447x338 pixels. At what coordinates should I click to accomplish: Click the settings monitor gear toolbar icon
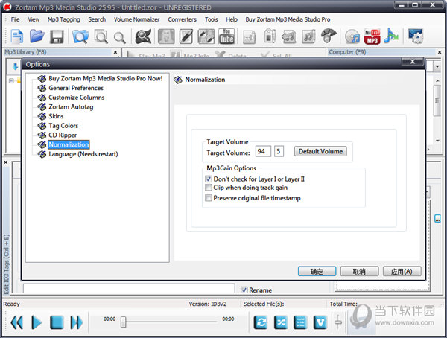coord(416,36)
